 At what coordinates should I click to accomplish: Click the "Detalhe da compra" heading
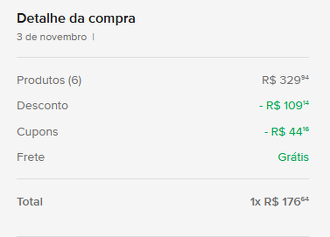click(76, 18)
